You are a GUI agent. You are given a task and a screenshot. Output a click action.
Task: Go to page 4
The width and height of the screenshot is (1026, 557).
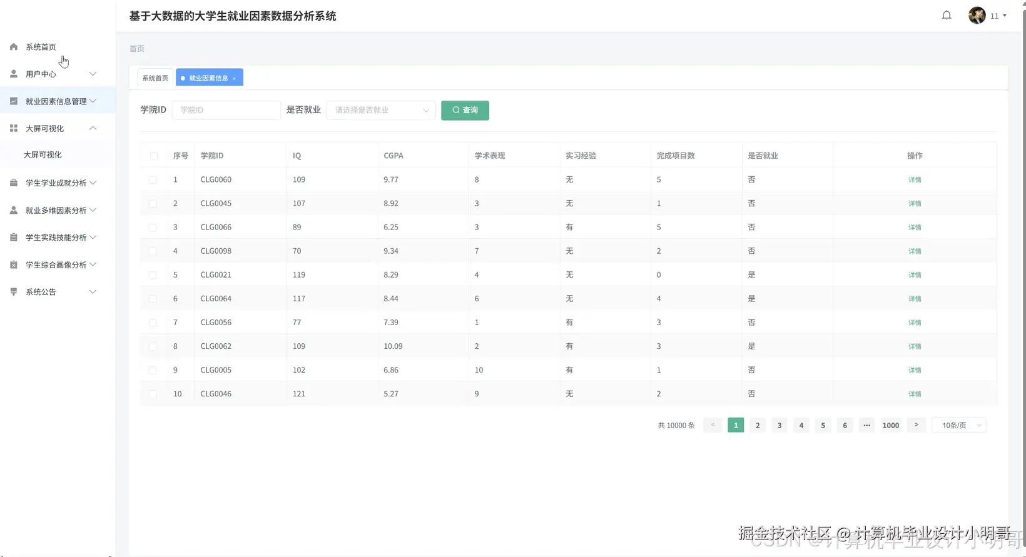pos(801,425)
